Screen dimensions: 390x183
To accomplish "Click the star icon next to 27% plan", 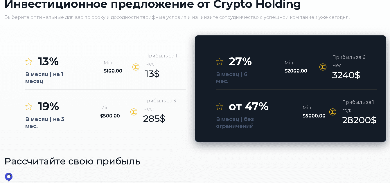I will (x=219, y=61).
